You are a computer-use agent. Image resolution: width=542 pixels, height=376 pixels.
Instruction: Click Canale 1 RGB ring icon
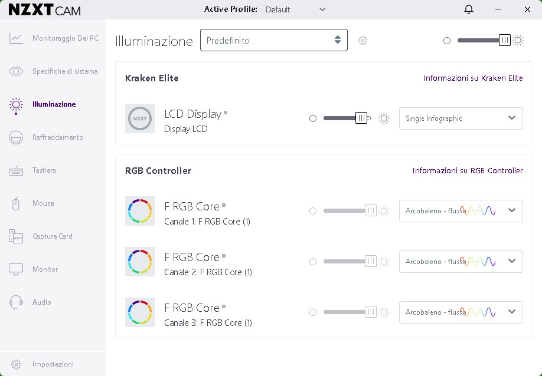[140, 211]
